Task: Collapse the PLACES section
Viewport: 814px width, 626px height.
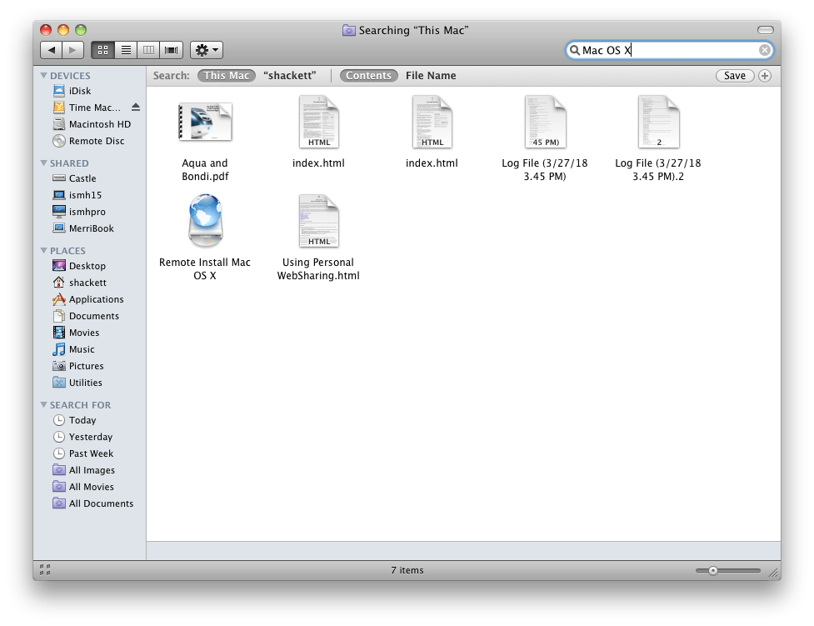Action: [x=43, y=251]
